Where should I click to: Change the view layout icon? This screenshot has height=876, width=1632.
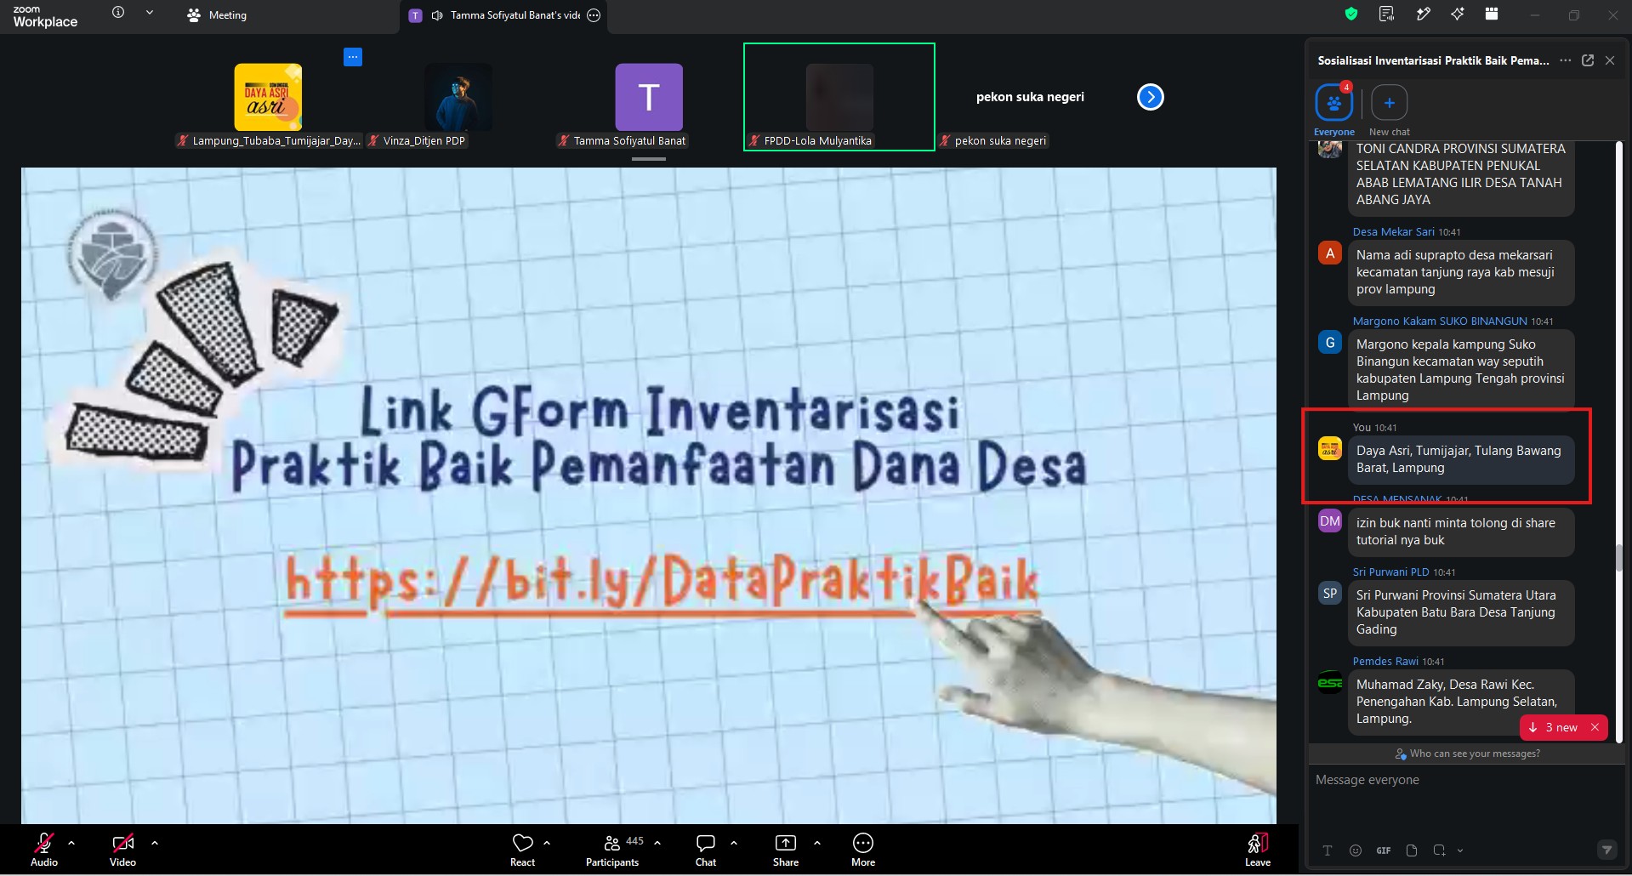[1492, 14]
